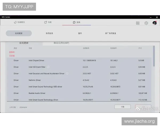Click the last scan date 2024/6/24
The height and width of the screenshot is (128, 160).
click(23, 107)
